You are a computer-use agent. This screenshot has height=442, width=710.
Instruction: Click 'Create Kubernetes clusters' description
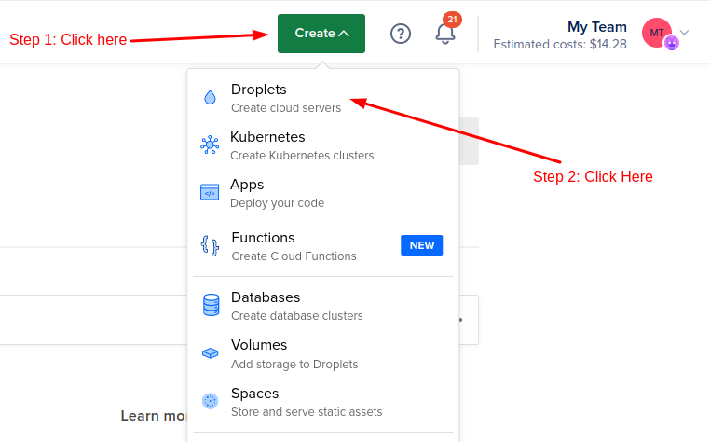coord(302,156)
